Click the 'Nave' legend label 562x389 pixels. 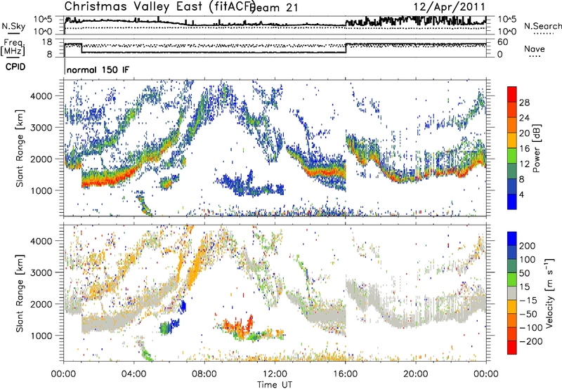point(534,48)
